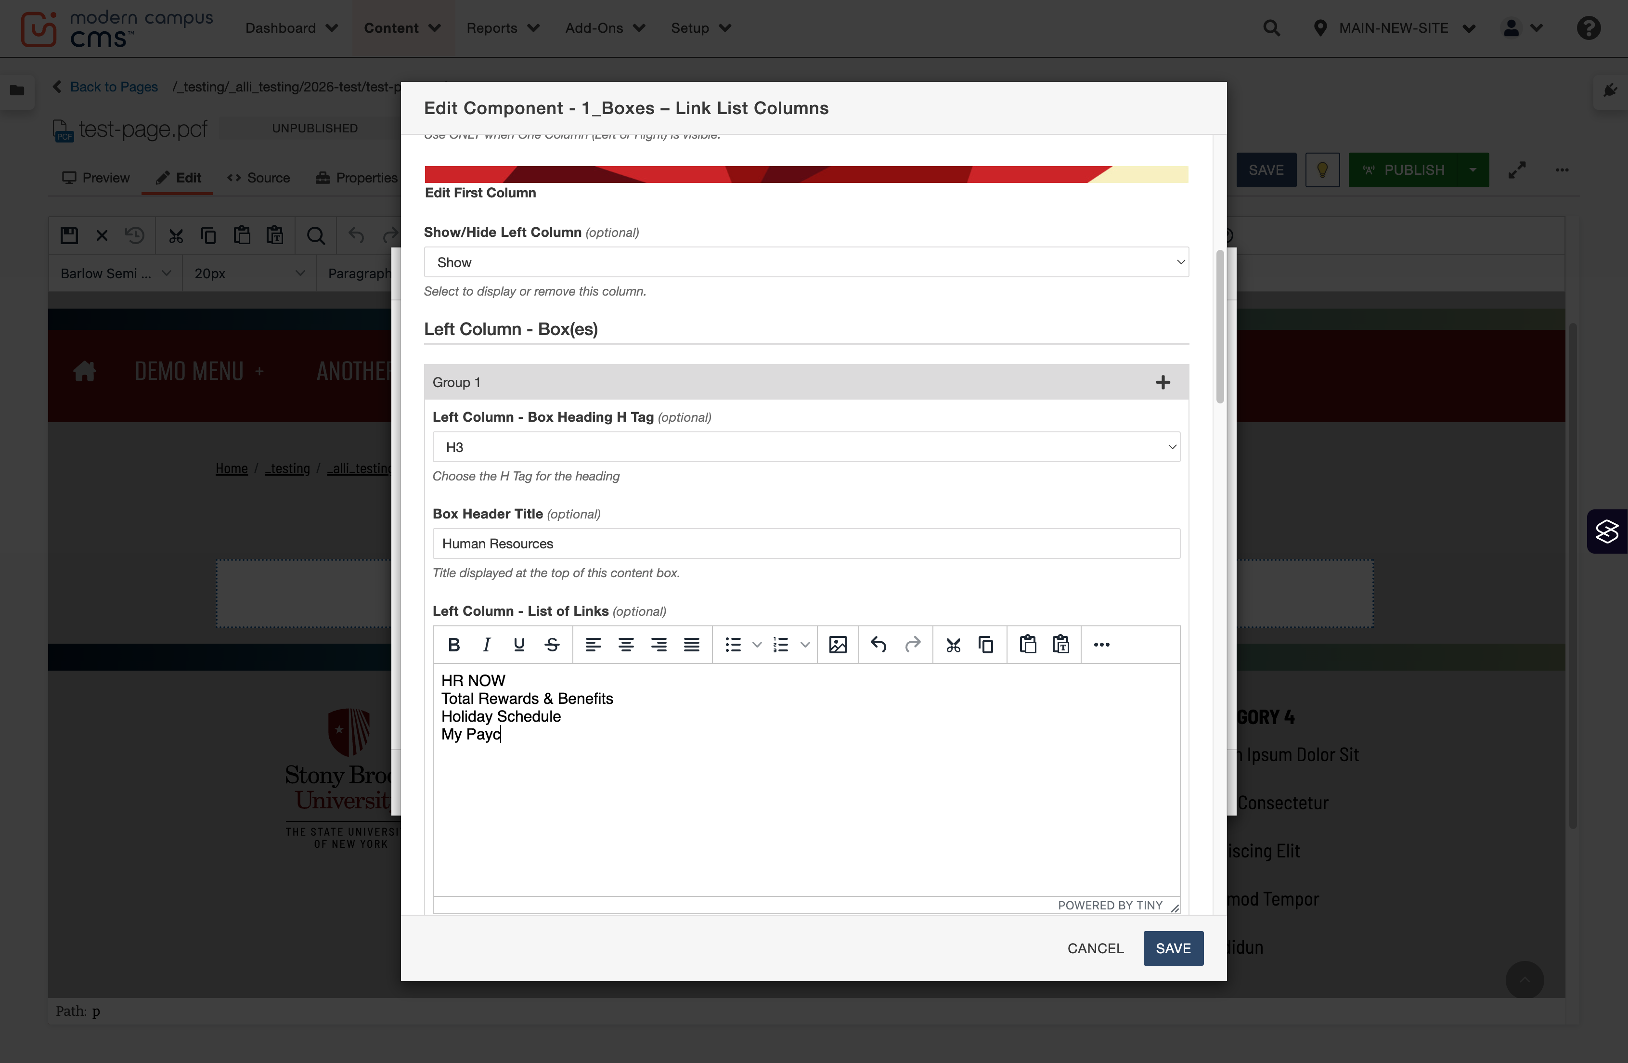Switch to Preview tab
This screenshot has width=1628, height=1063.
point(96,178)
